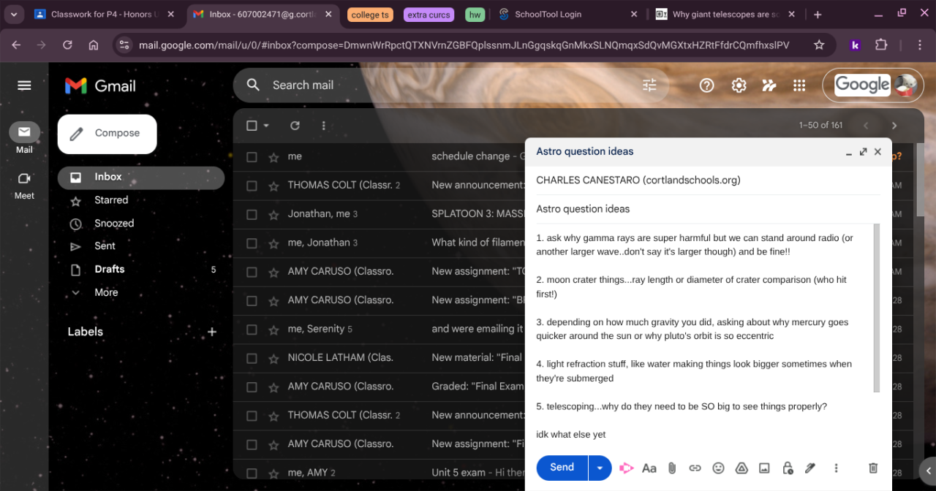Bookmark this page with the star icon
The image size is (936, 491).
(x=819, y=45)
